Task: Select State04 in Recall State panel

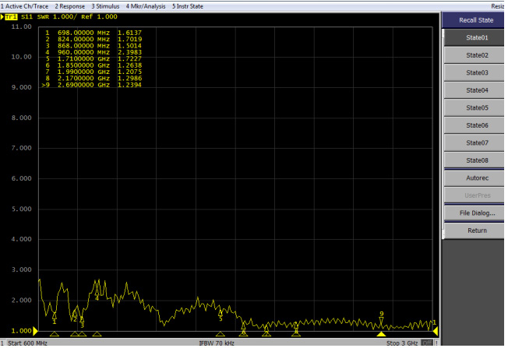Action: point(476,90)
